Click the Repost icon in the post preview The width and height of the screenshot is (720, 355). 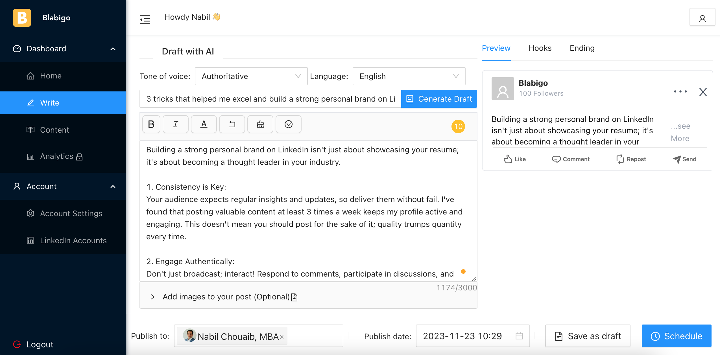pos(620,159)
